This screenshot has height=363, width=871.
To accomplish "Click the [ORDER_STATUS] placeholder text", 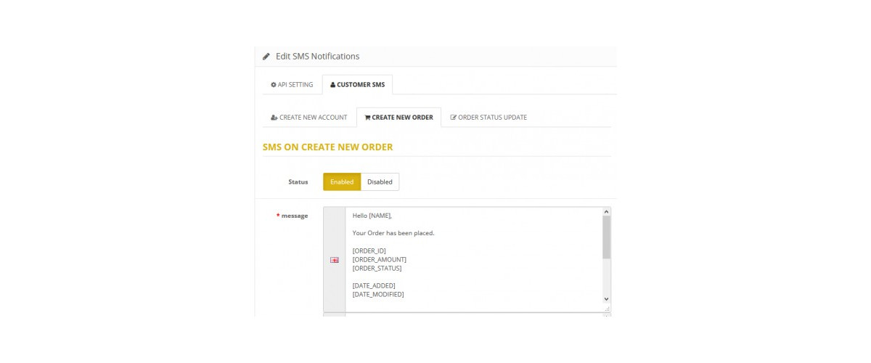I will coord(377,268).
